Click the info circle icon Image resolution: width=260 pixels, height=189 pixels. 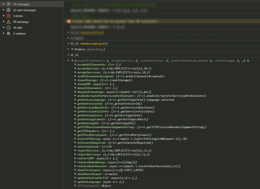[8, 28]
